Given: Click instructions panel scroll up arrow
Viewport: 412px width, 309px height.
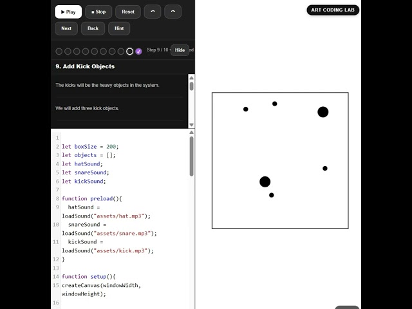Looking at the screenshot, I should [x=192, y=78].
